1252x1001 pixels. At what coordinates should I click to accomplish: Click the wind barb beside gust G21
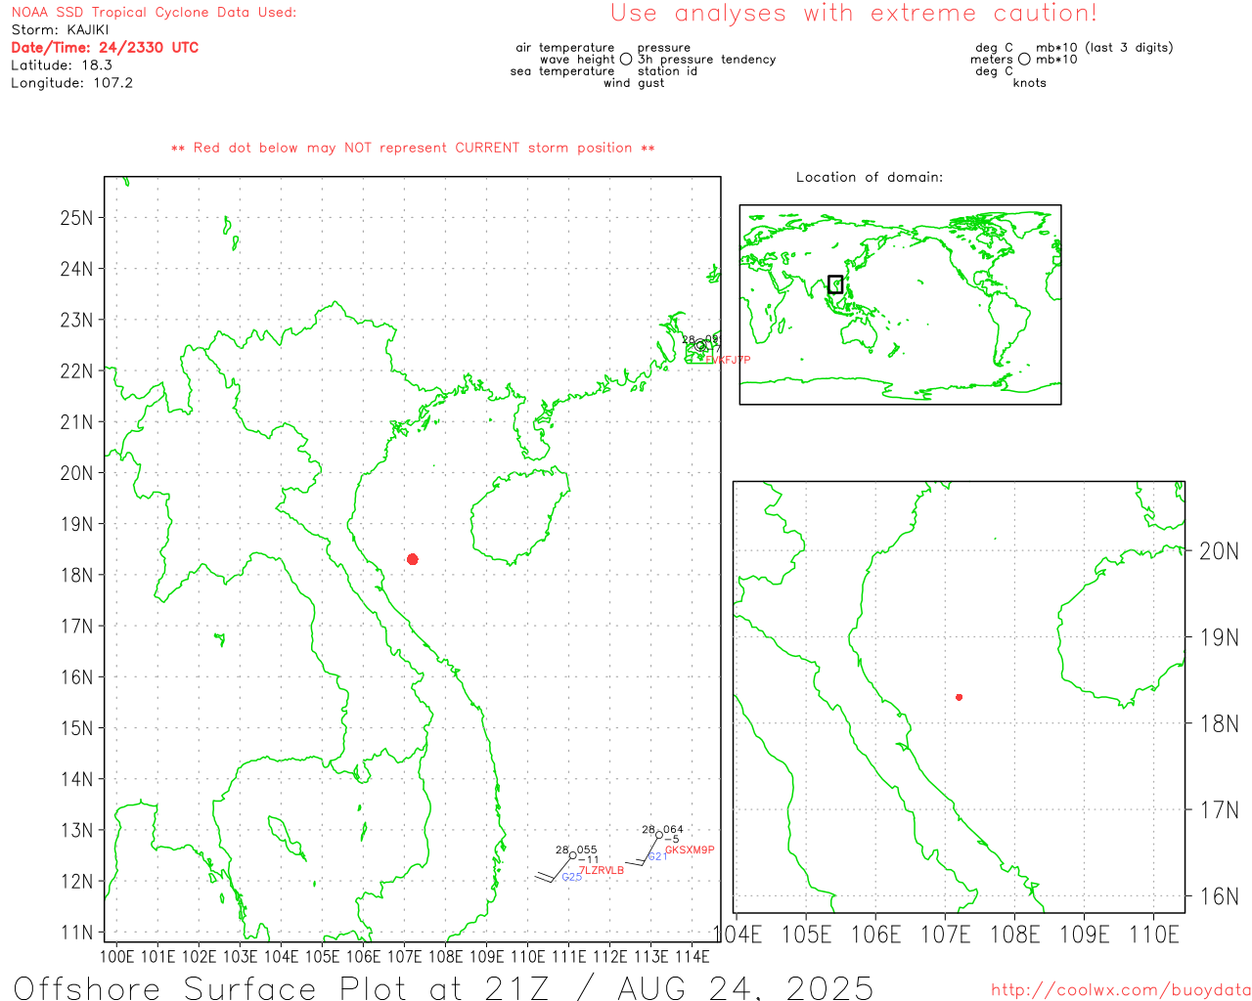pos(642,851)
